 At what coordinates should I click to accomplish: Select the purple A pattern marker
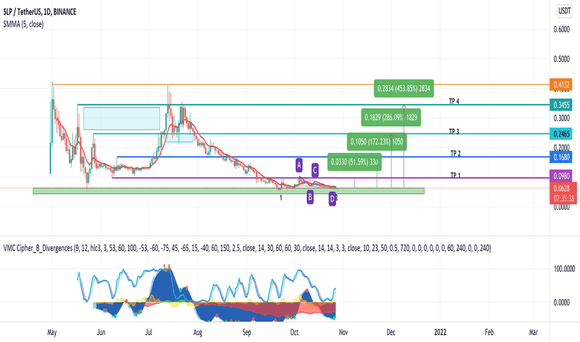(299, 165)
